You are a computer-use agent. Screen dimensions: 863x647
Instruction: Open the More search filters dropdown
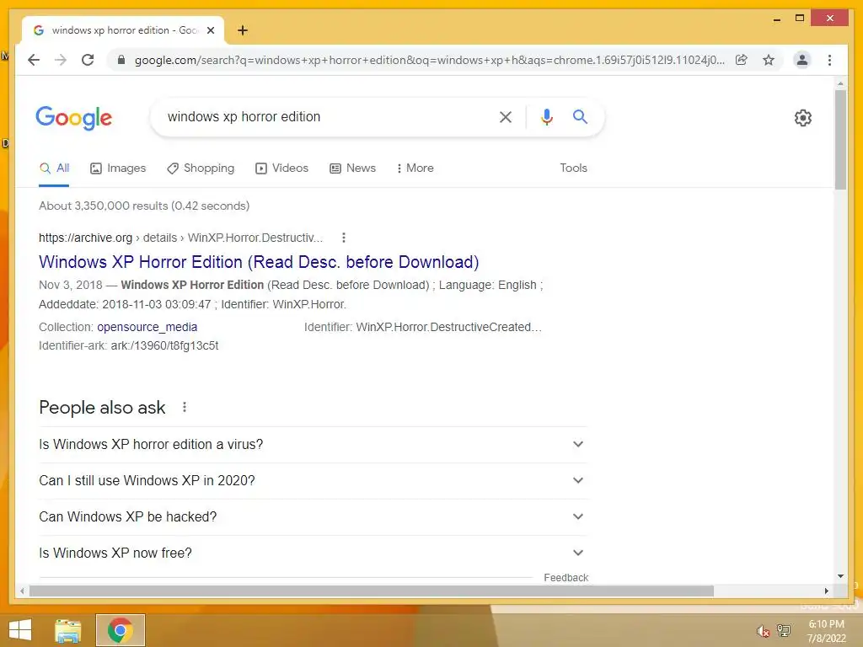415,168
